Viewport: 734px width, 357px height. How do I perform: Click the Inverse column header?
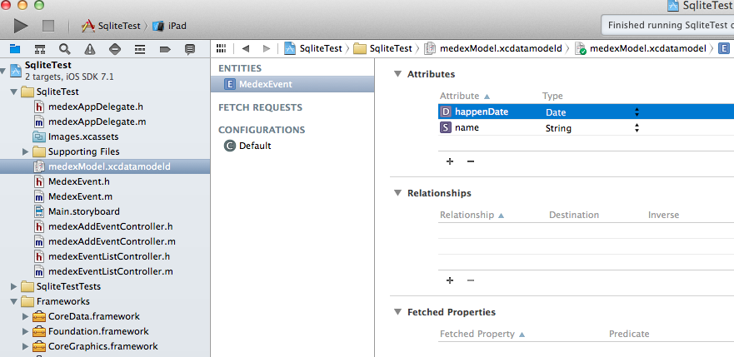pyautogui.click(x=663, y=215)
